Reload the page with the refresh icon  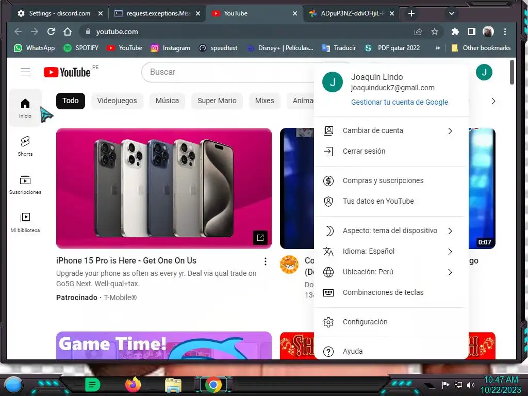[x=51, y=31]
